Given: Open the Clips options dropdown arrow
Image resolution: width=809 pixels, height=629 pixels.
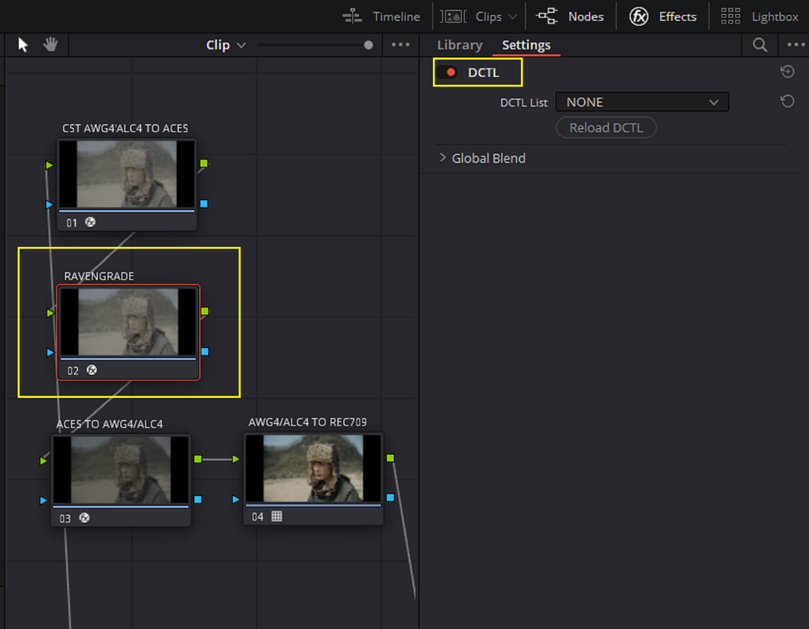Looking at the screenshot, I should click(512, 17).
